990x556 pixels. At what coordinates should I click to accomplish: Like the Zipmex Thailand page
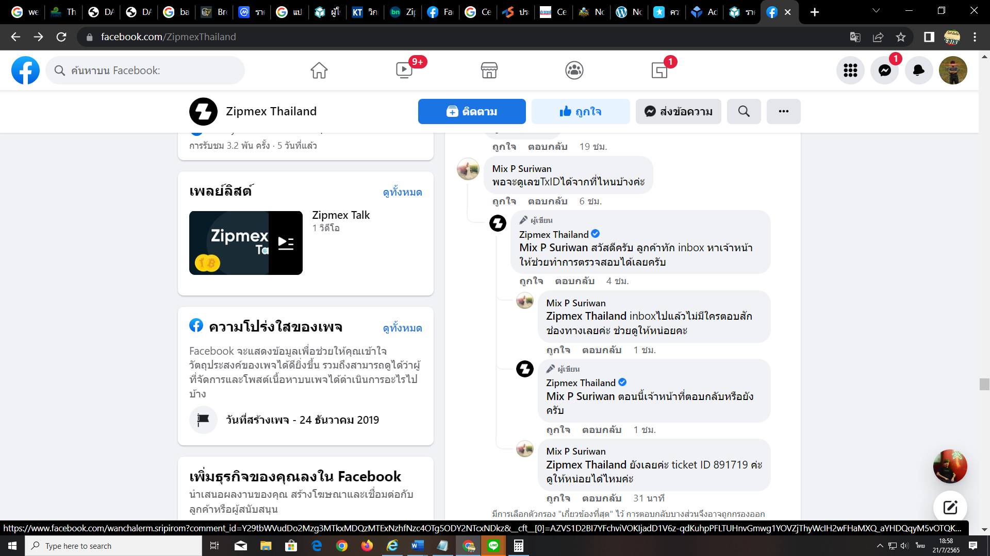(581, 111)
